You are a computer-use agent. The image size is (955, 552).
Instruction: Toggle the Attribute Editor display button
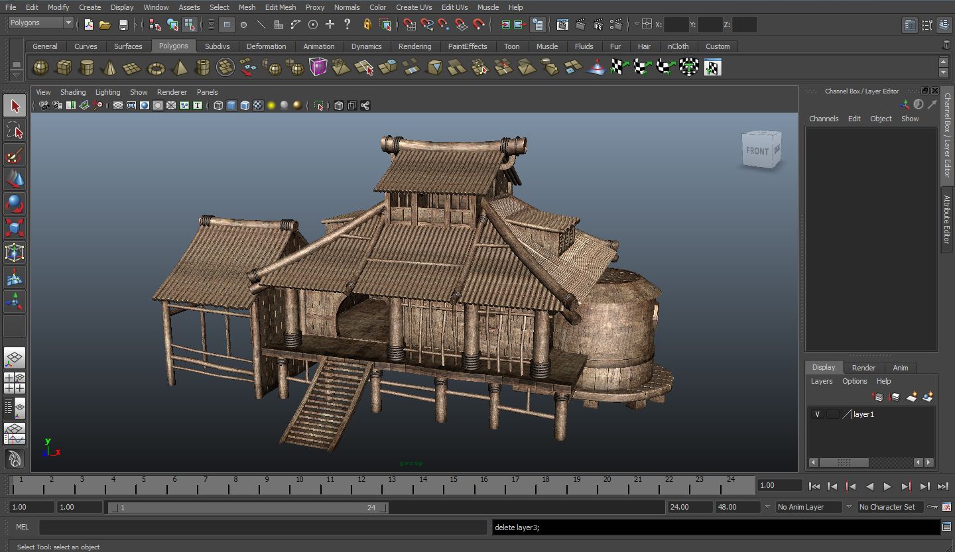click(x=909, y=25)
